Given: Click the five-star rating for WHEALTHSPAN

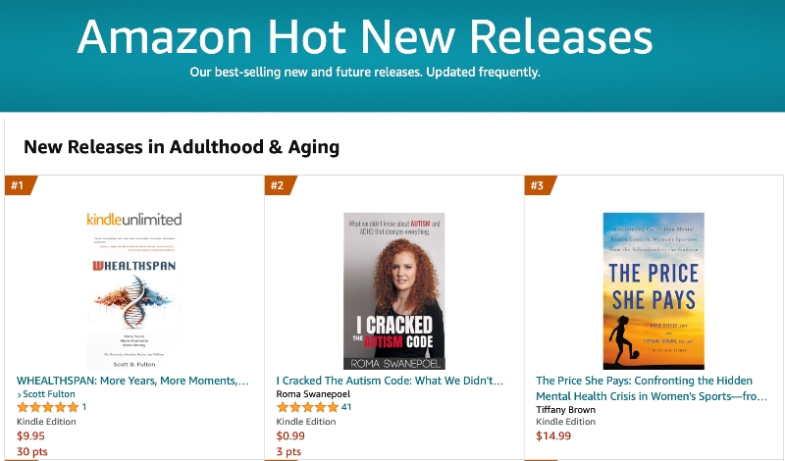Looking at the screenshot, I should [48, 407].
